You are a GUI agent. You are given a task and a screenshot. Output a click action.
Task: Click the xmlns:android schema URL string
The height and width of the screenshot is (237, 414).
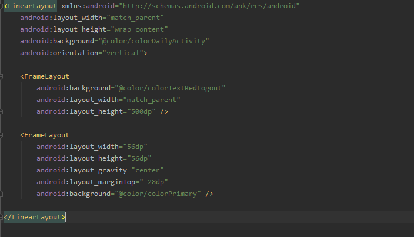(x=209, y=6)
